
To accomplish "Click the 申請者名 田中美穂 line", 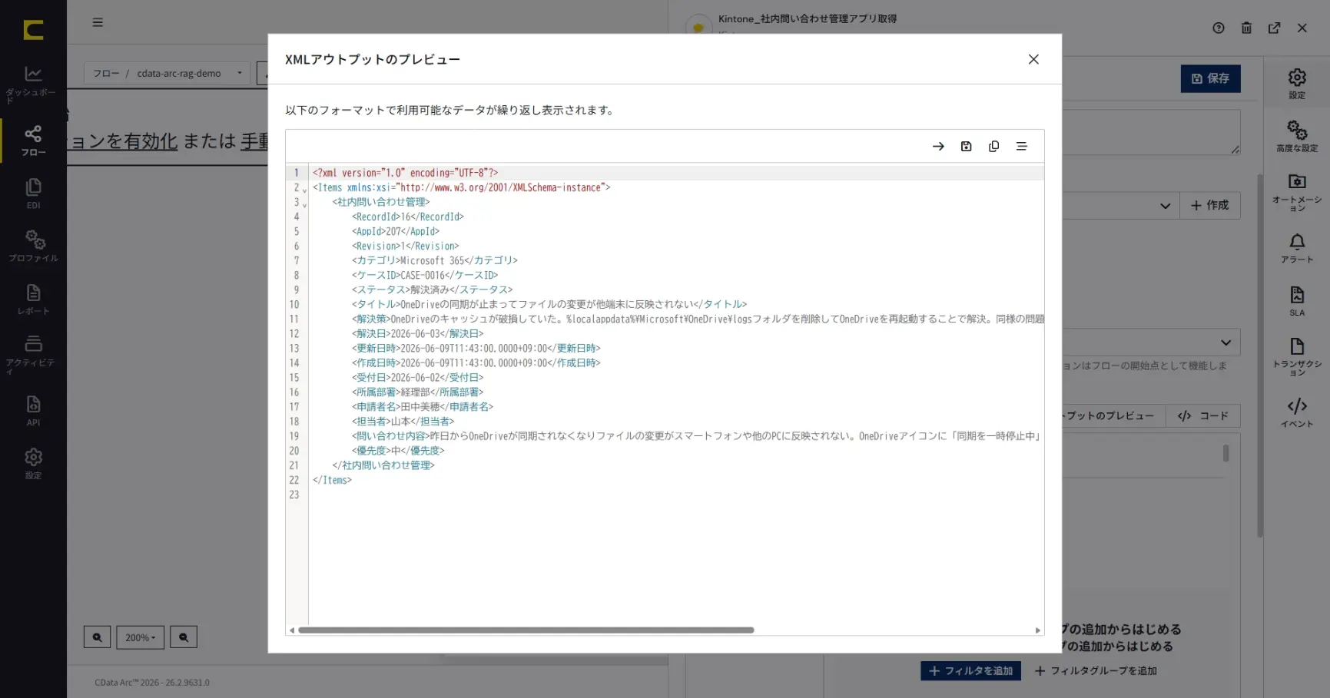I will (x=423, y=406).
